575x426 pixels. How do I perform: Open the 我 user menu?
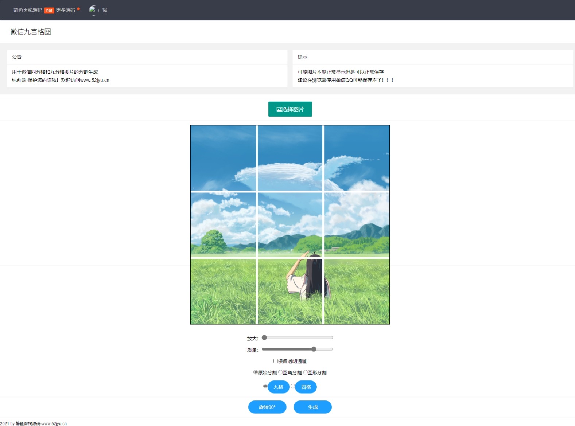click(105, 11)
